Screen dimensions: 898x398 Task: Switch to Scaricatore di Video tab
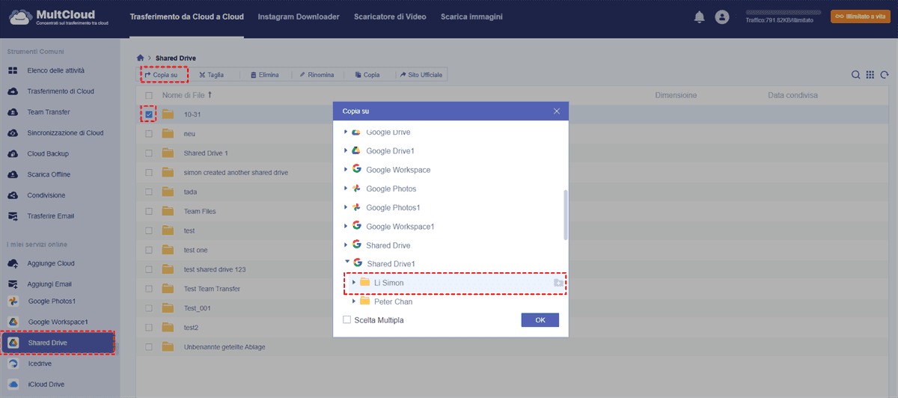click(x=390, y=16)
